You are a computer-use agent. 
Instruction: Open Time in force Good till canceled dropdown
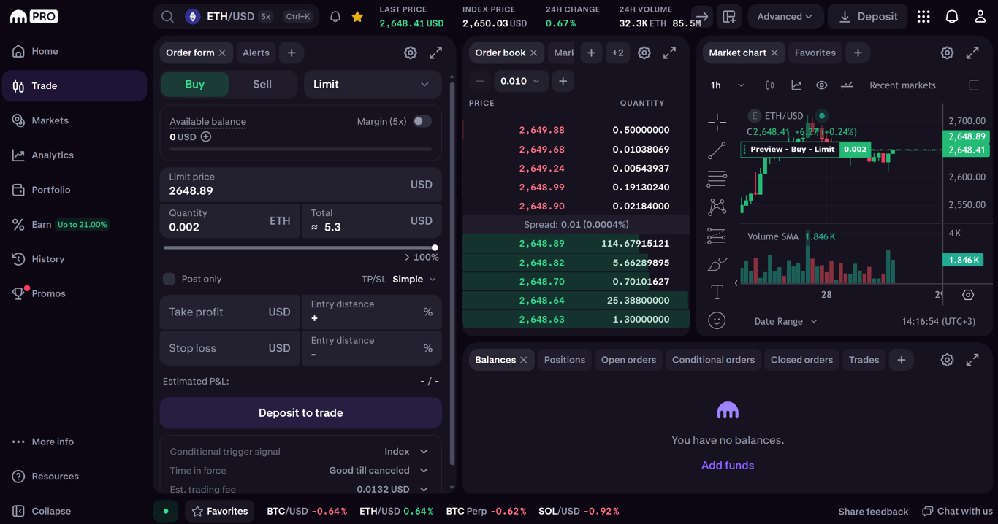tap(378, 471)
